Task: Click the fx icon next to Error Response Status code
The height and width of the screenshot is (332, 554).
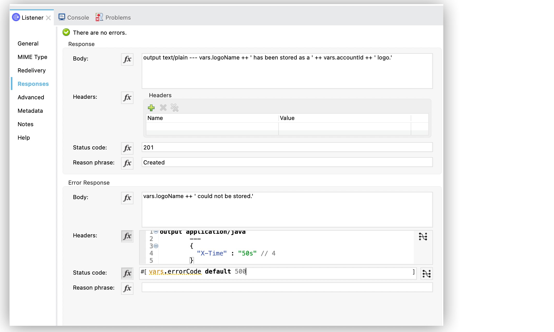Action: click(x=127, y=273)
